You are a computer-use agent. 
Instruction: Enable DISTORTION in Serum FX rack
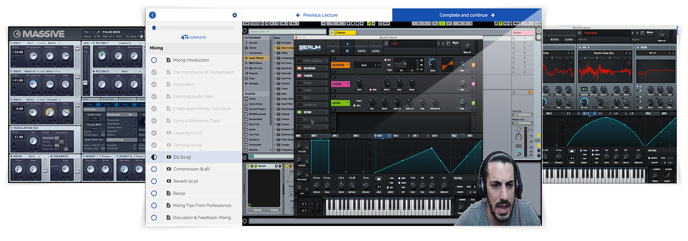(298, 68)
